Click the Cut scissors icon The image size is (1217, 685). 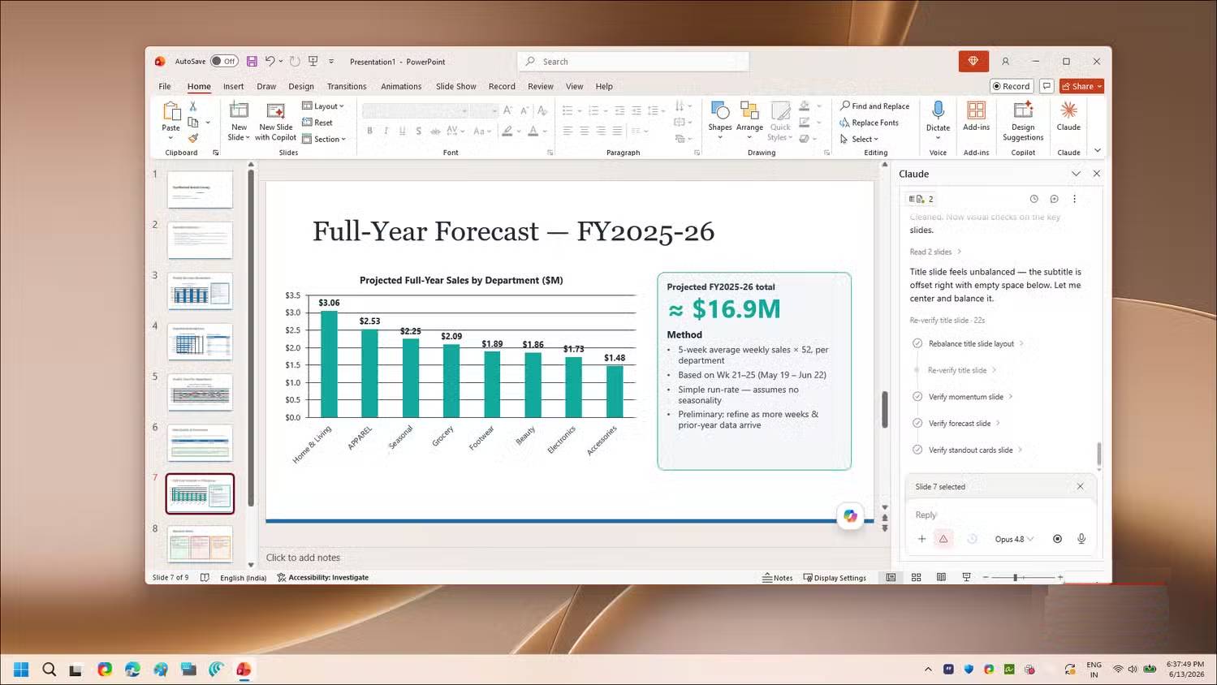pyautogui.click(x=193, y=106)
